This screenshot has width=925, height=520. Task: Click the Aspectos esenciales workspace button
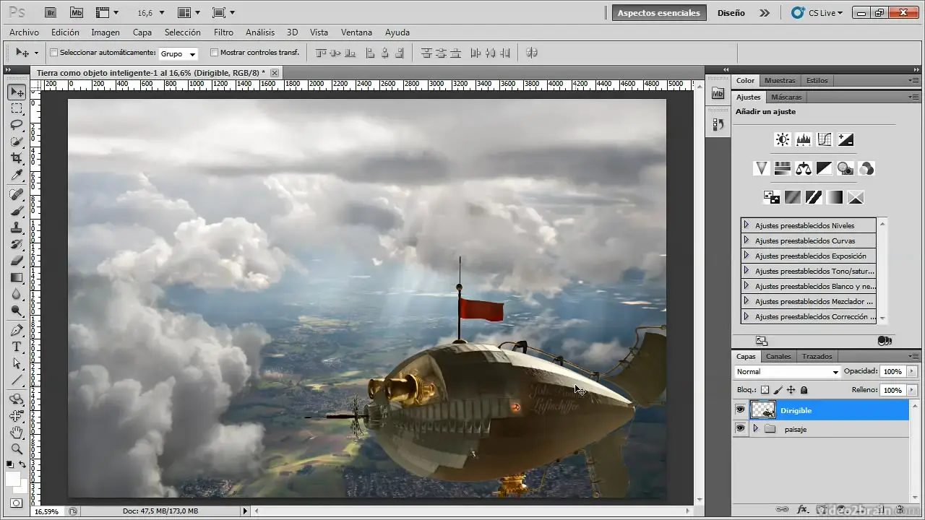pos(658,12)
